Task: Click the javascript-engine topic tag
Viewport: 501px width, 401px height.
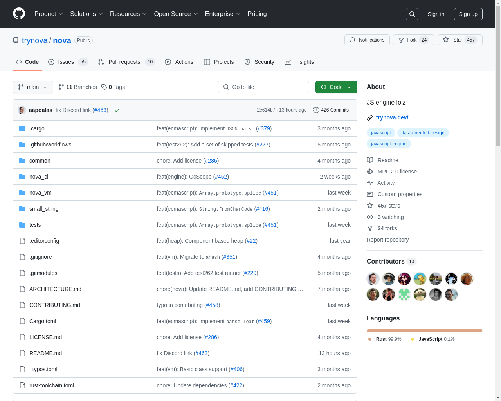Action: pyautogui.click(x=389, y=144)
